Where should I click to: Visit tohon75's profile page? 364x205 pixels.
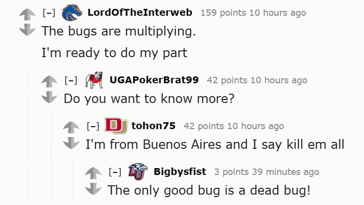pyautogui.click(x=153, y=126)
